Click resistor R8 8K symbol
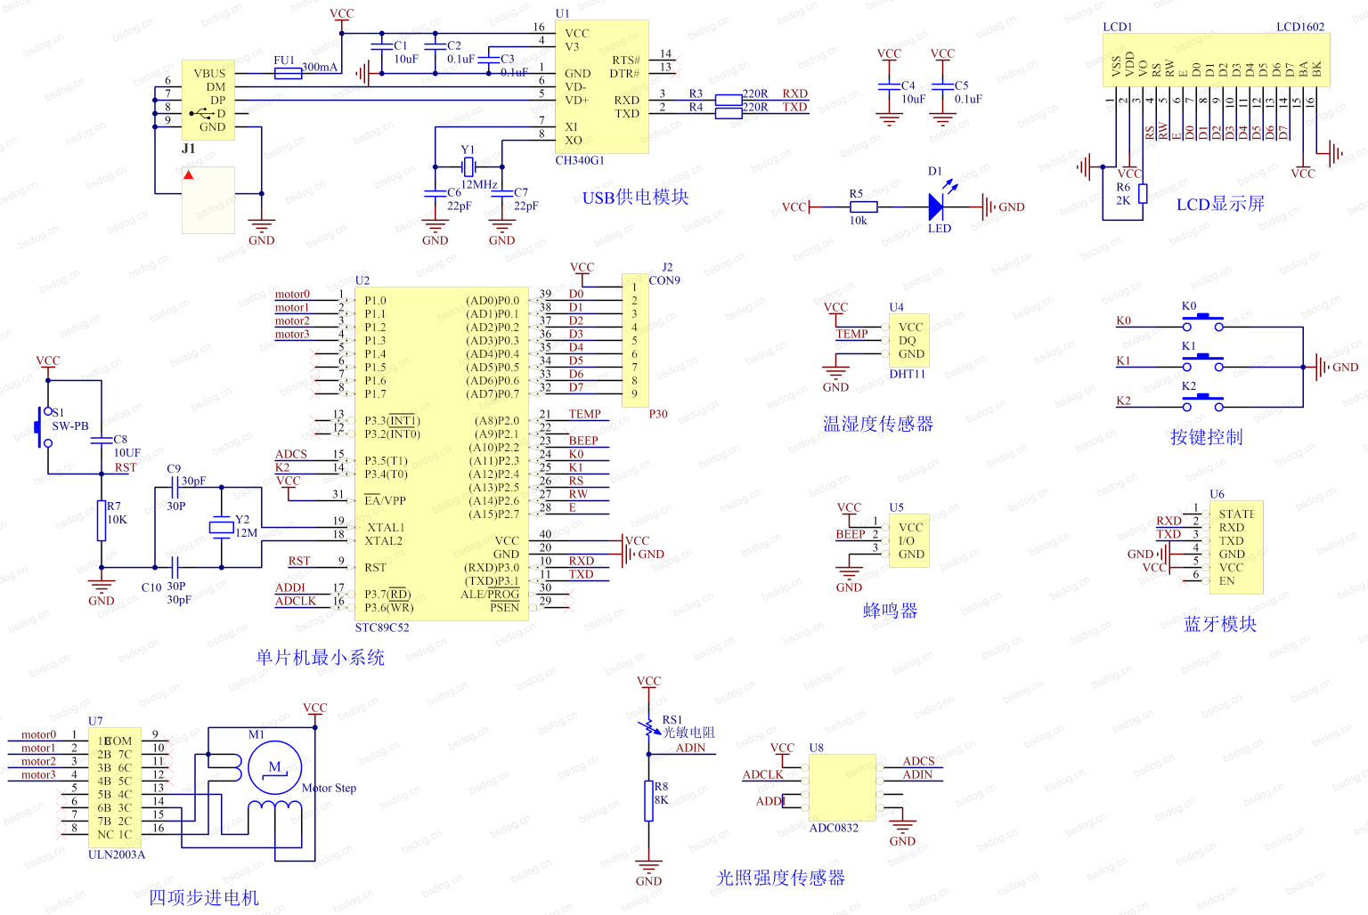This screenshot has height=915, width=1368. tap(649, 800)
